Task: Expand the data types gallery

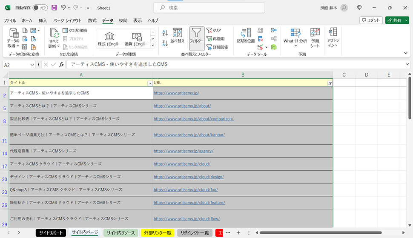Action: tap(153, 45)
